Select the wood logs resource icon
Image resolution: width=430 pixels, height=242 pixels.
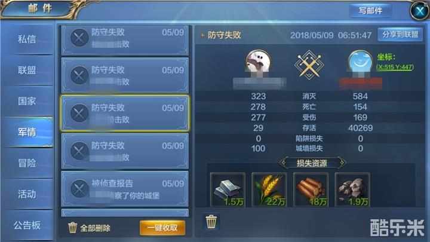(x=311, y=189)
